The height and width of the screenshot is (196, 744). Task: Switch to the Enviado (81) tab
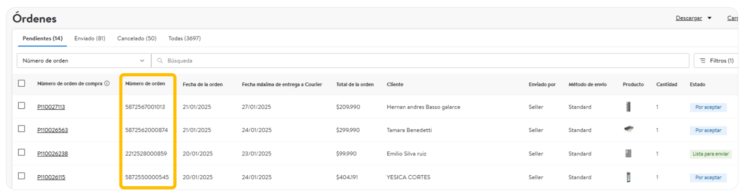90,38
